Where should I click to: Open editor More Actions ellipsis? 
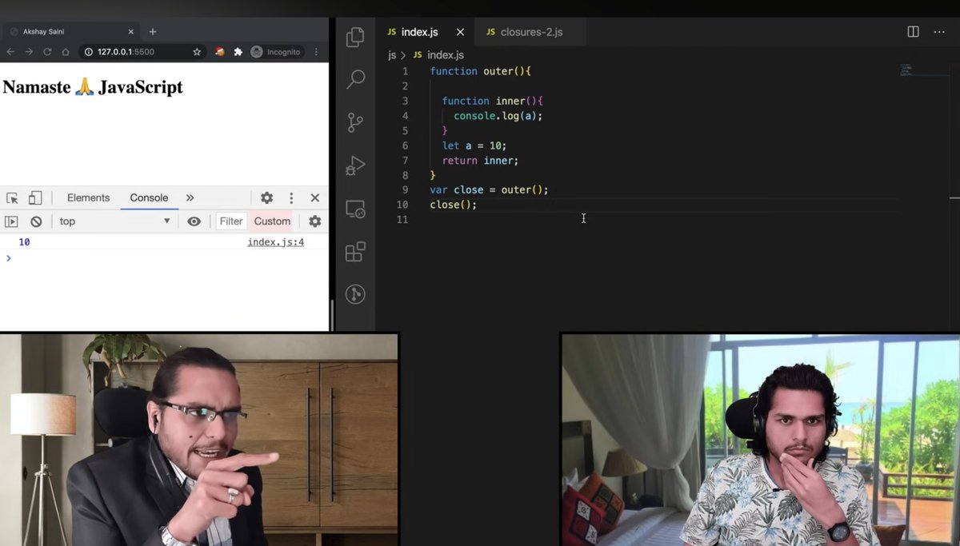939,32
